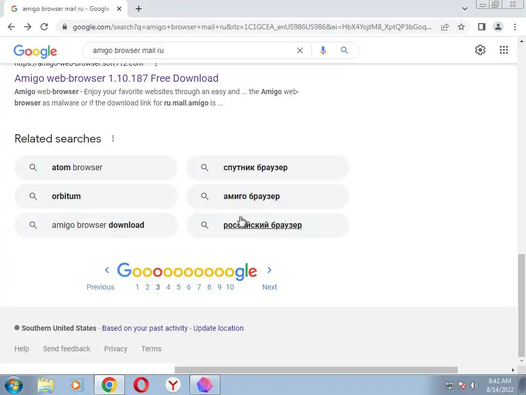Jump to results page 2
The width and height of the screenshot is (526, 395).
[147, 287]
